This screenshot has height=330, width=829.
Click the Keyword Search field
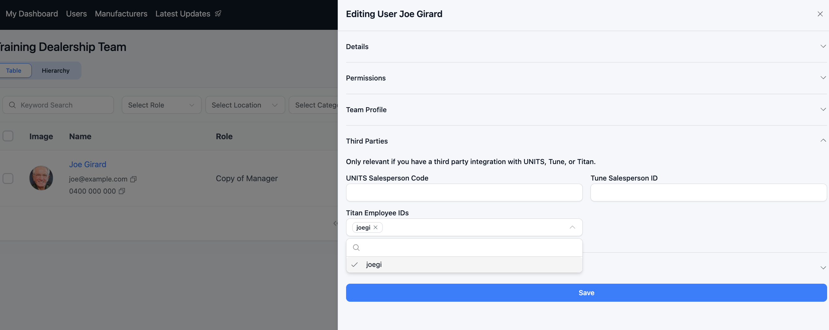(x=58, y=105)
